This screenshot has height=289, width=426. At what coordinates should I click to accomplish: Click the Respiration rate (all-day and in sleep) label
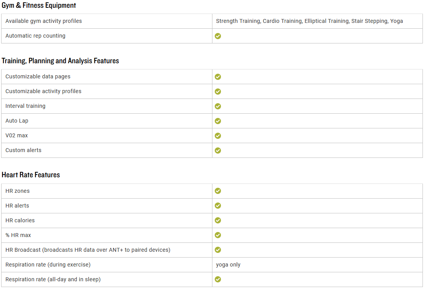point(53,279)
